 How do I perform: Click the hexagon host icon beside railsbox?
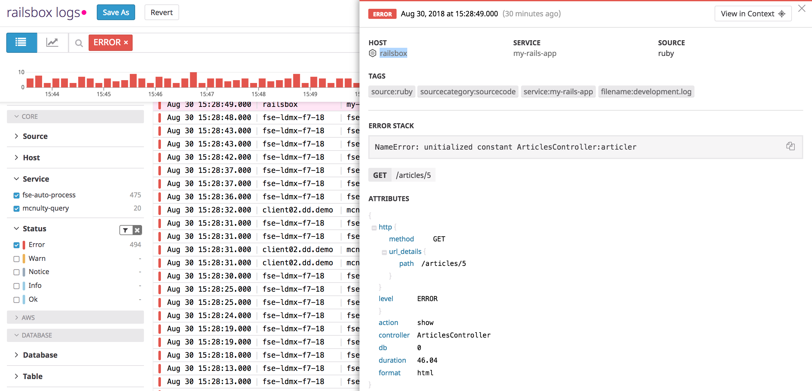(373, 53)
